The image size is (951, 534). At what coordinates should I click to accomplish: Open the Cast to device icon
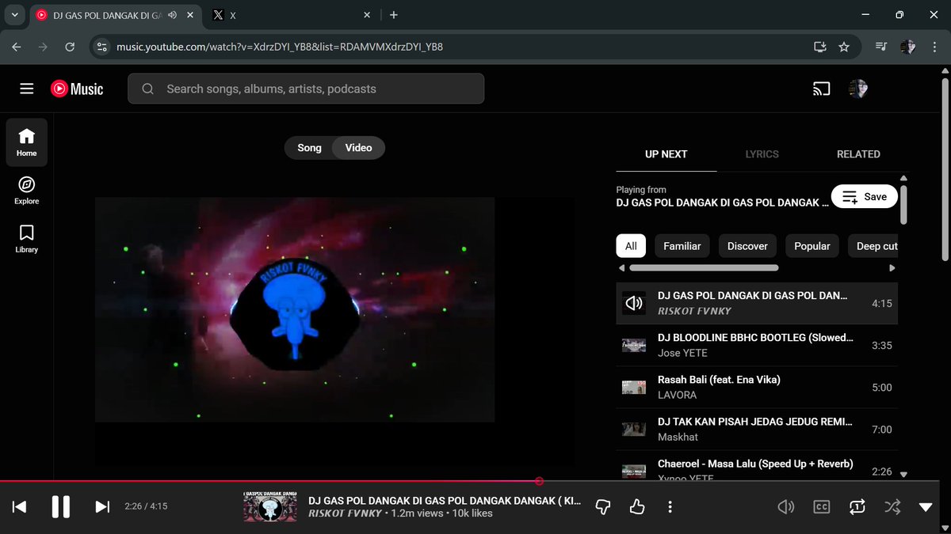click(821, 89)
